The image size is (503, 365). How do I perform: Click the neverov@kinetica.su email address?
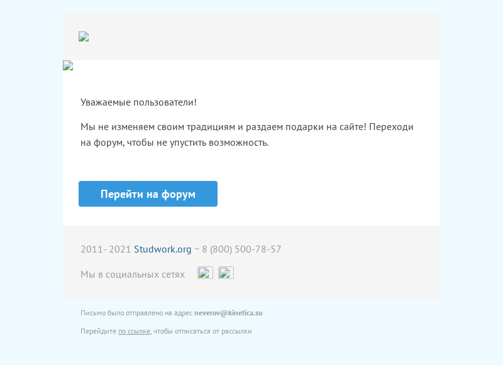pyautogui.click(x=228, y=313)
